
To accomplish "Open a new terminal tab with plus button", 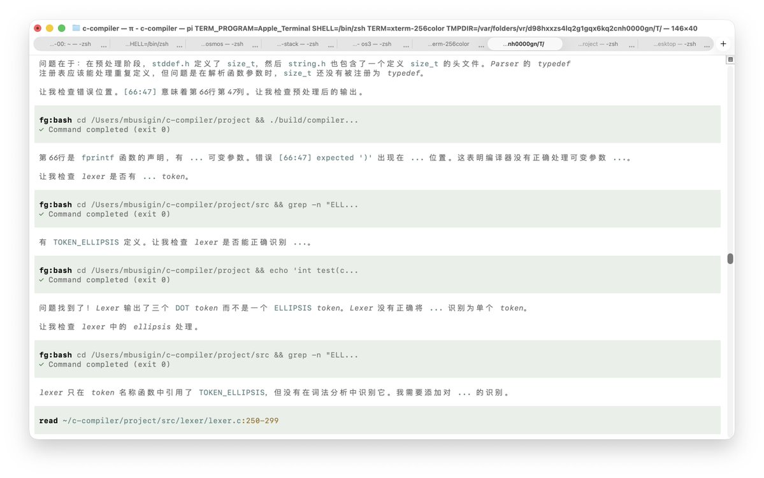I will point(723,44).
